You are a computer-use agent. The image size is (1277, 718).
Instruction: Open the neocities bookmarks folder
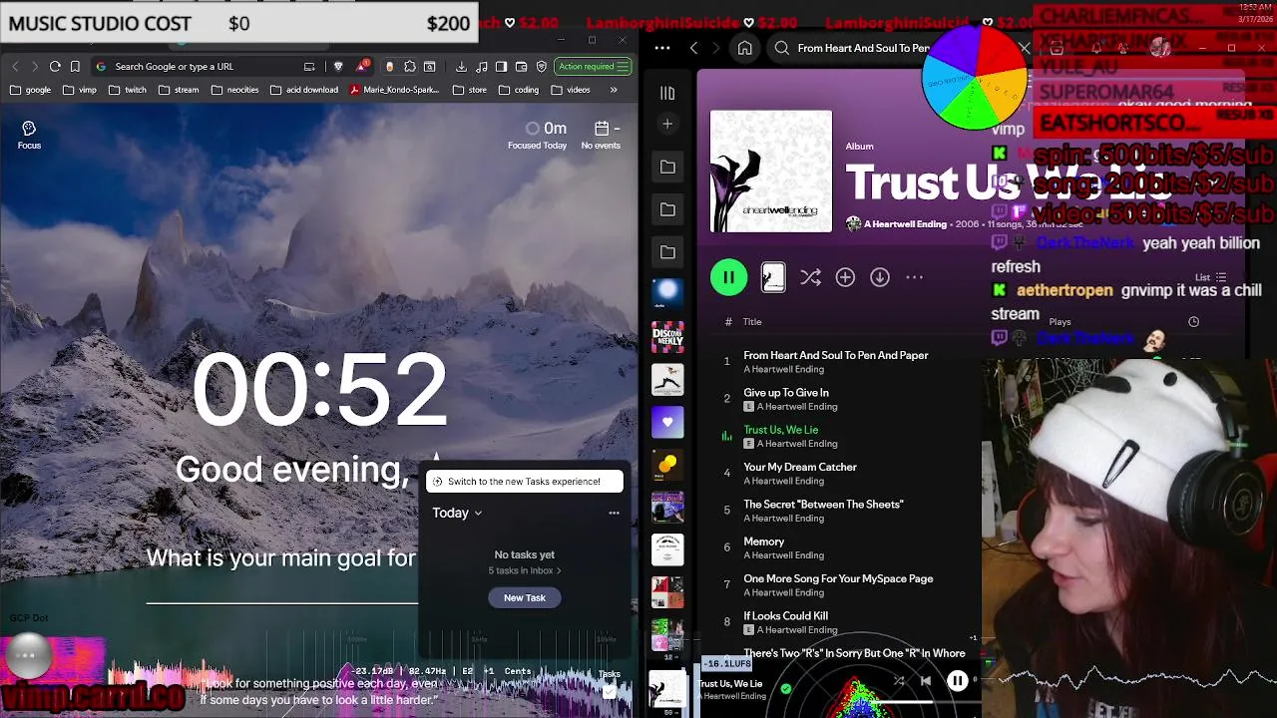[235, 90]
